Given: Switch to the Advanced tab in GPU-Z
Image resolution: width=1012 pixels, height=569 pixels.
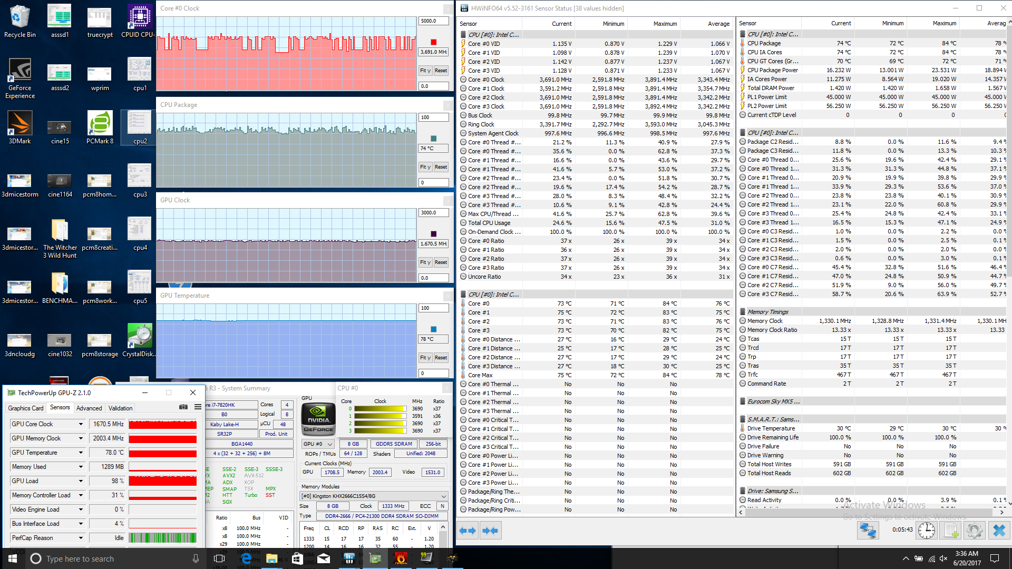Looking at the screenshot, I should pos(89,408).
